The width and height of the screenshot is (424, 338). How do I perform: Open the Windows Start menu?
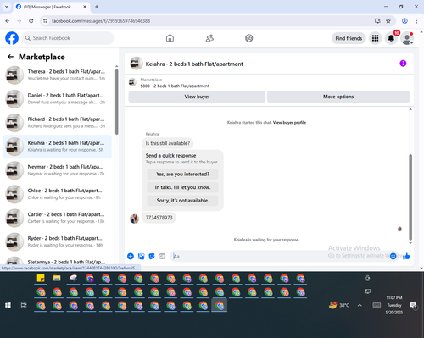point(8,305)
